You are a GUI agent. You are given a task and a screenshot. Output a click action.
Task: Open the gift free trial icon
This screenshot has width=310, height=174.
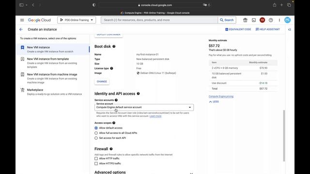(x=245, y=20)
